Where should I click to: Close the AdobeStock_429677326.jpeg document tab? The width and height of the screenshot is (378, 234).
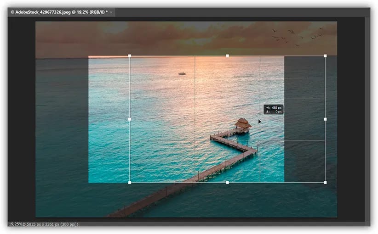[x=111, y=12]
